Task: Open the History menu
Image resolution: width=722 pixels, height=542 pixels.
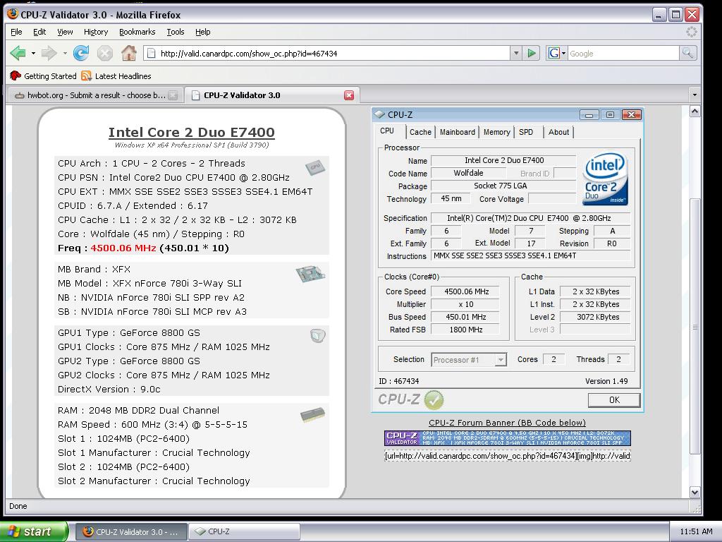Action: click(x=96, y=32)
